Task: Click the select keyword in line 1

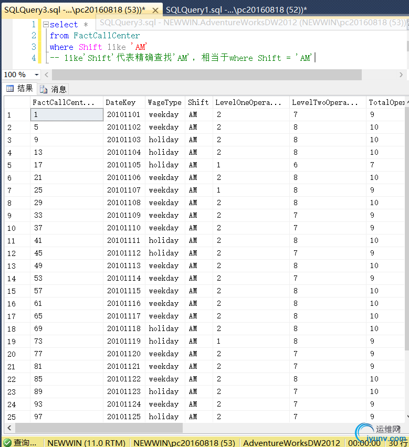Action: 64,25
